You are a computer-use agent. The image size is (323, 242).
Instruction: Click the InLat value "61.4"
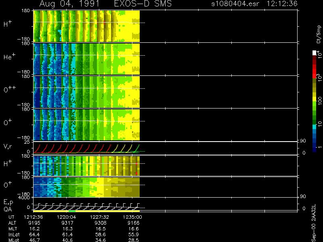pyautogui.click(x=67, y=234)
